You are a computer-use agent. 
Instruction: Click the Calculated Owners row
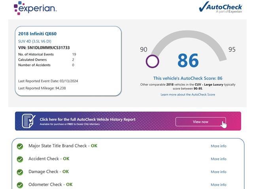[46, 59]
